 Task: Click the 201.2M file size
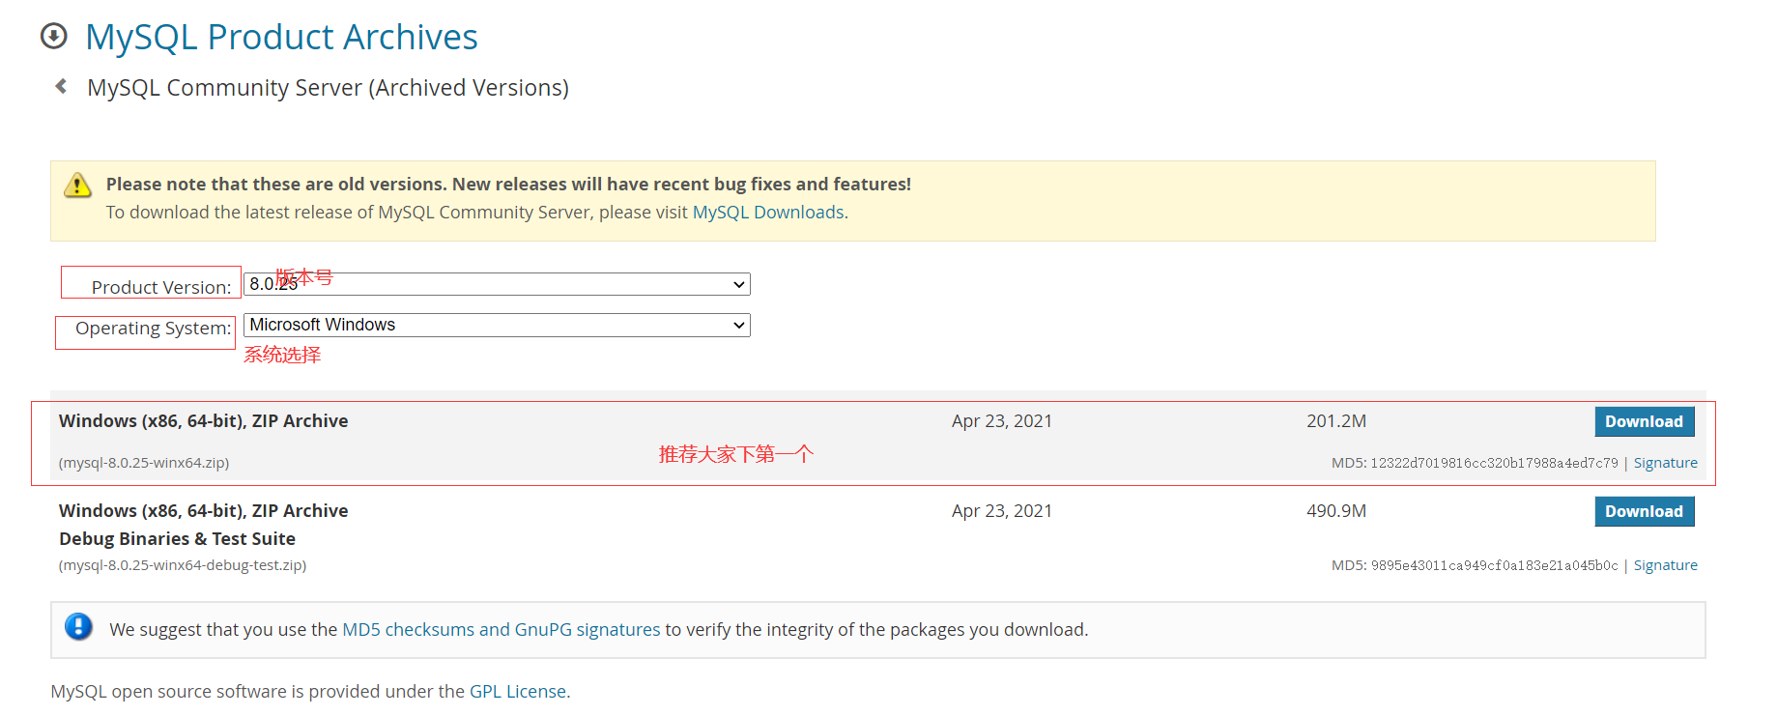(x=1336, y=421)
